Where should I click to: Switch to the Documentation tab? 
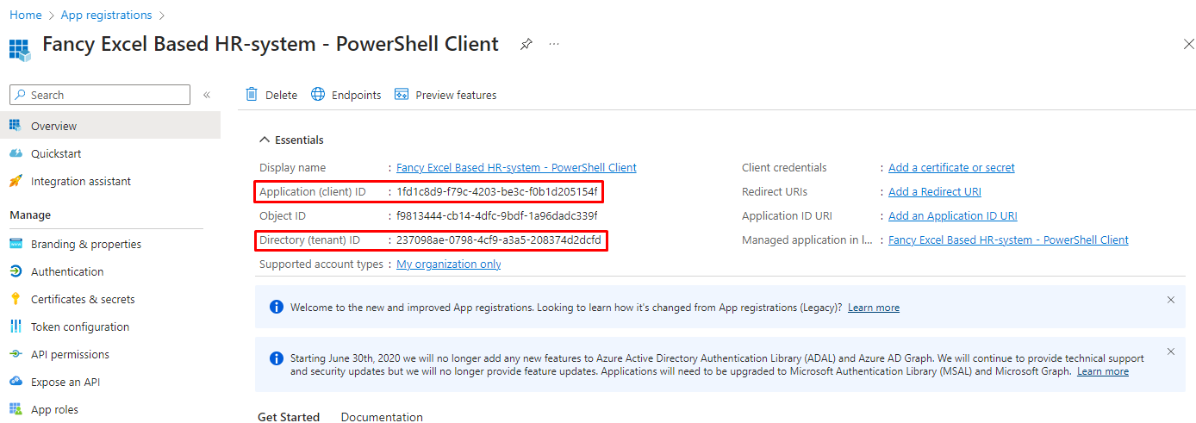coord(382,417)
